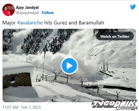Click the blue Twitter bird icon
The width and height of the screenshot is (139, 111).
tap(133, 7)
